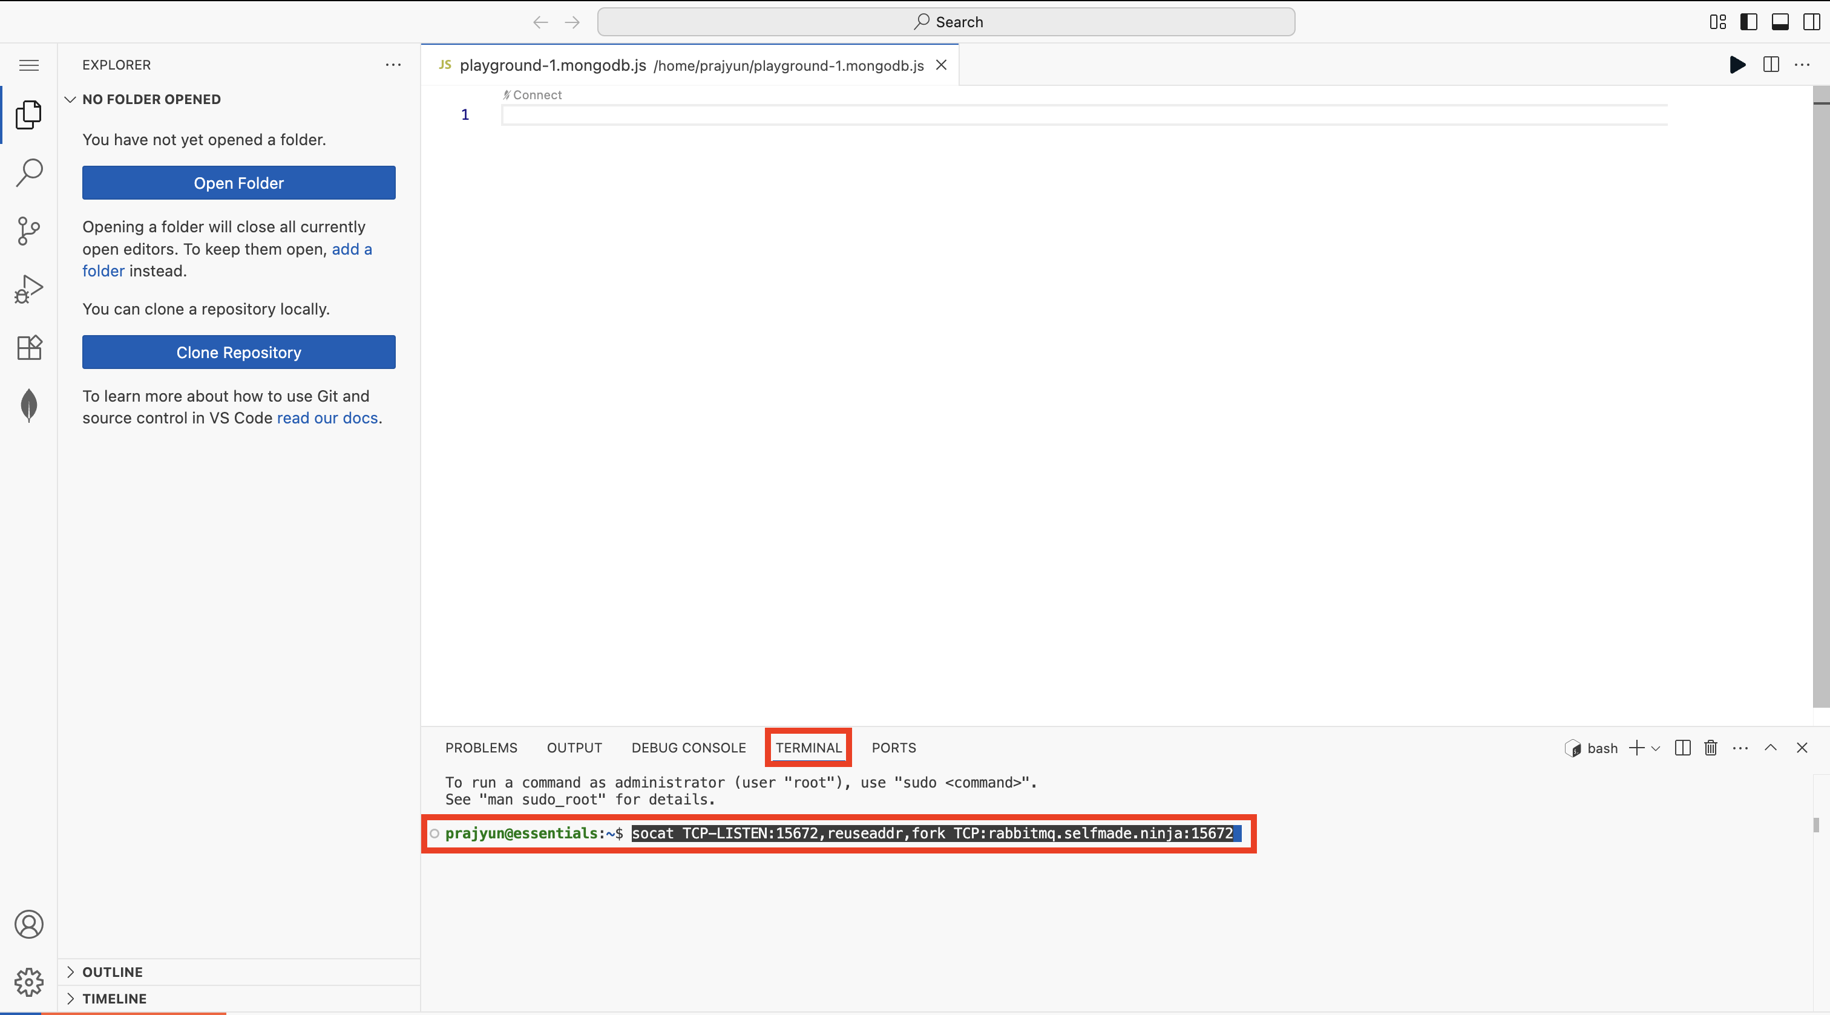Viewport: 1830px width, 1015px height.
Task: Open the terminal launch profile dropdown
Action: pos(1656,748)
